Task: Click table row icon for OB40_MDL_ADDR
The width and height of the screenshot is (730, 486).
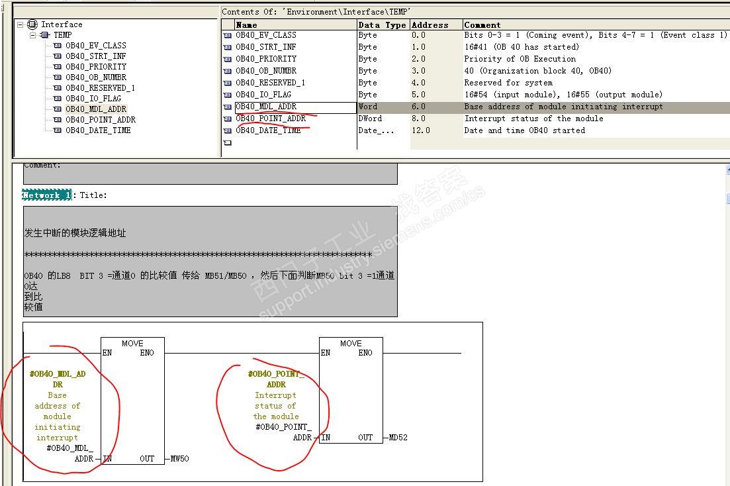Action: click(x=227, y=107)
